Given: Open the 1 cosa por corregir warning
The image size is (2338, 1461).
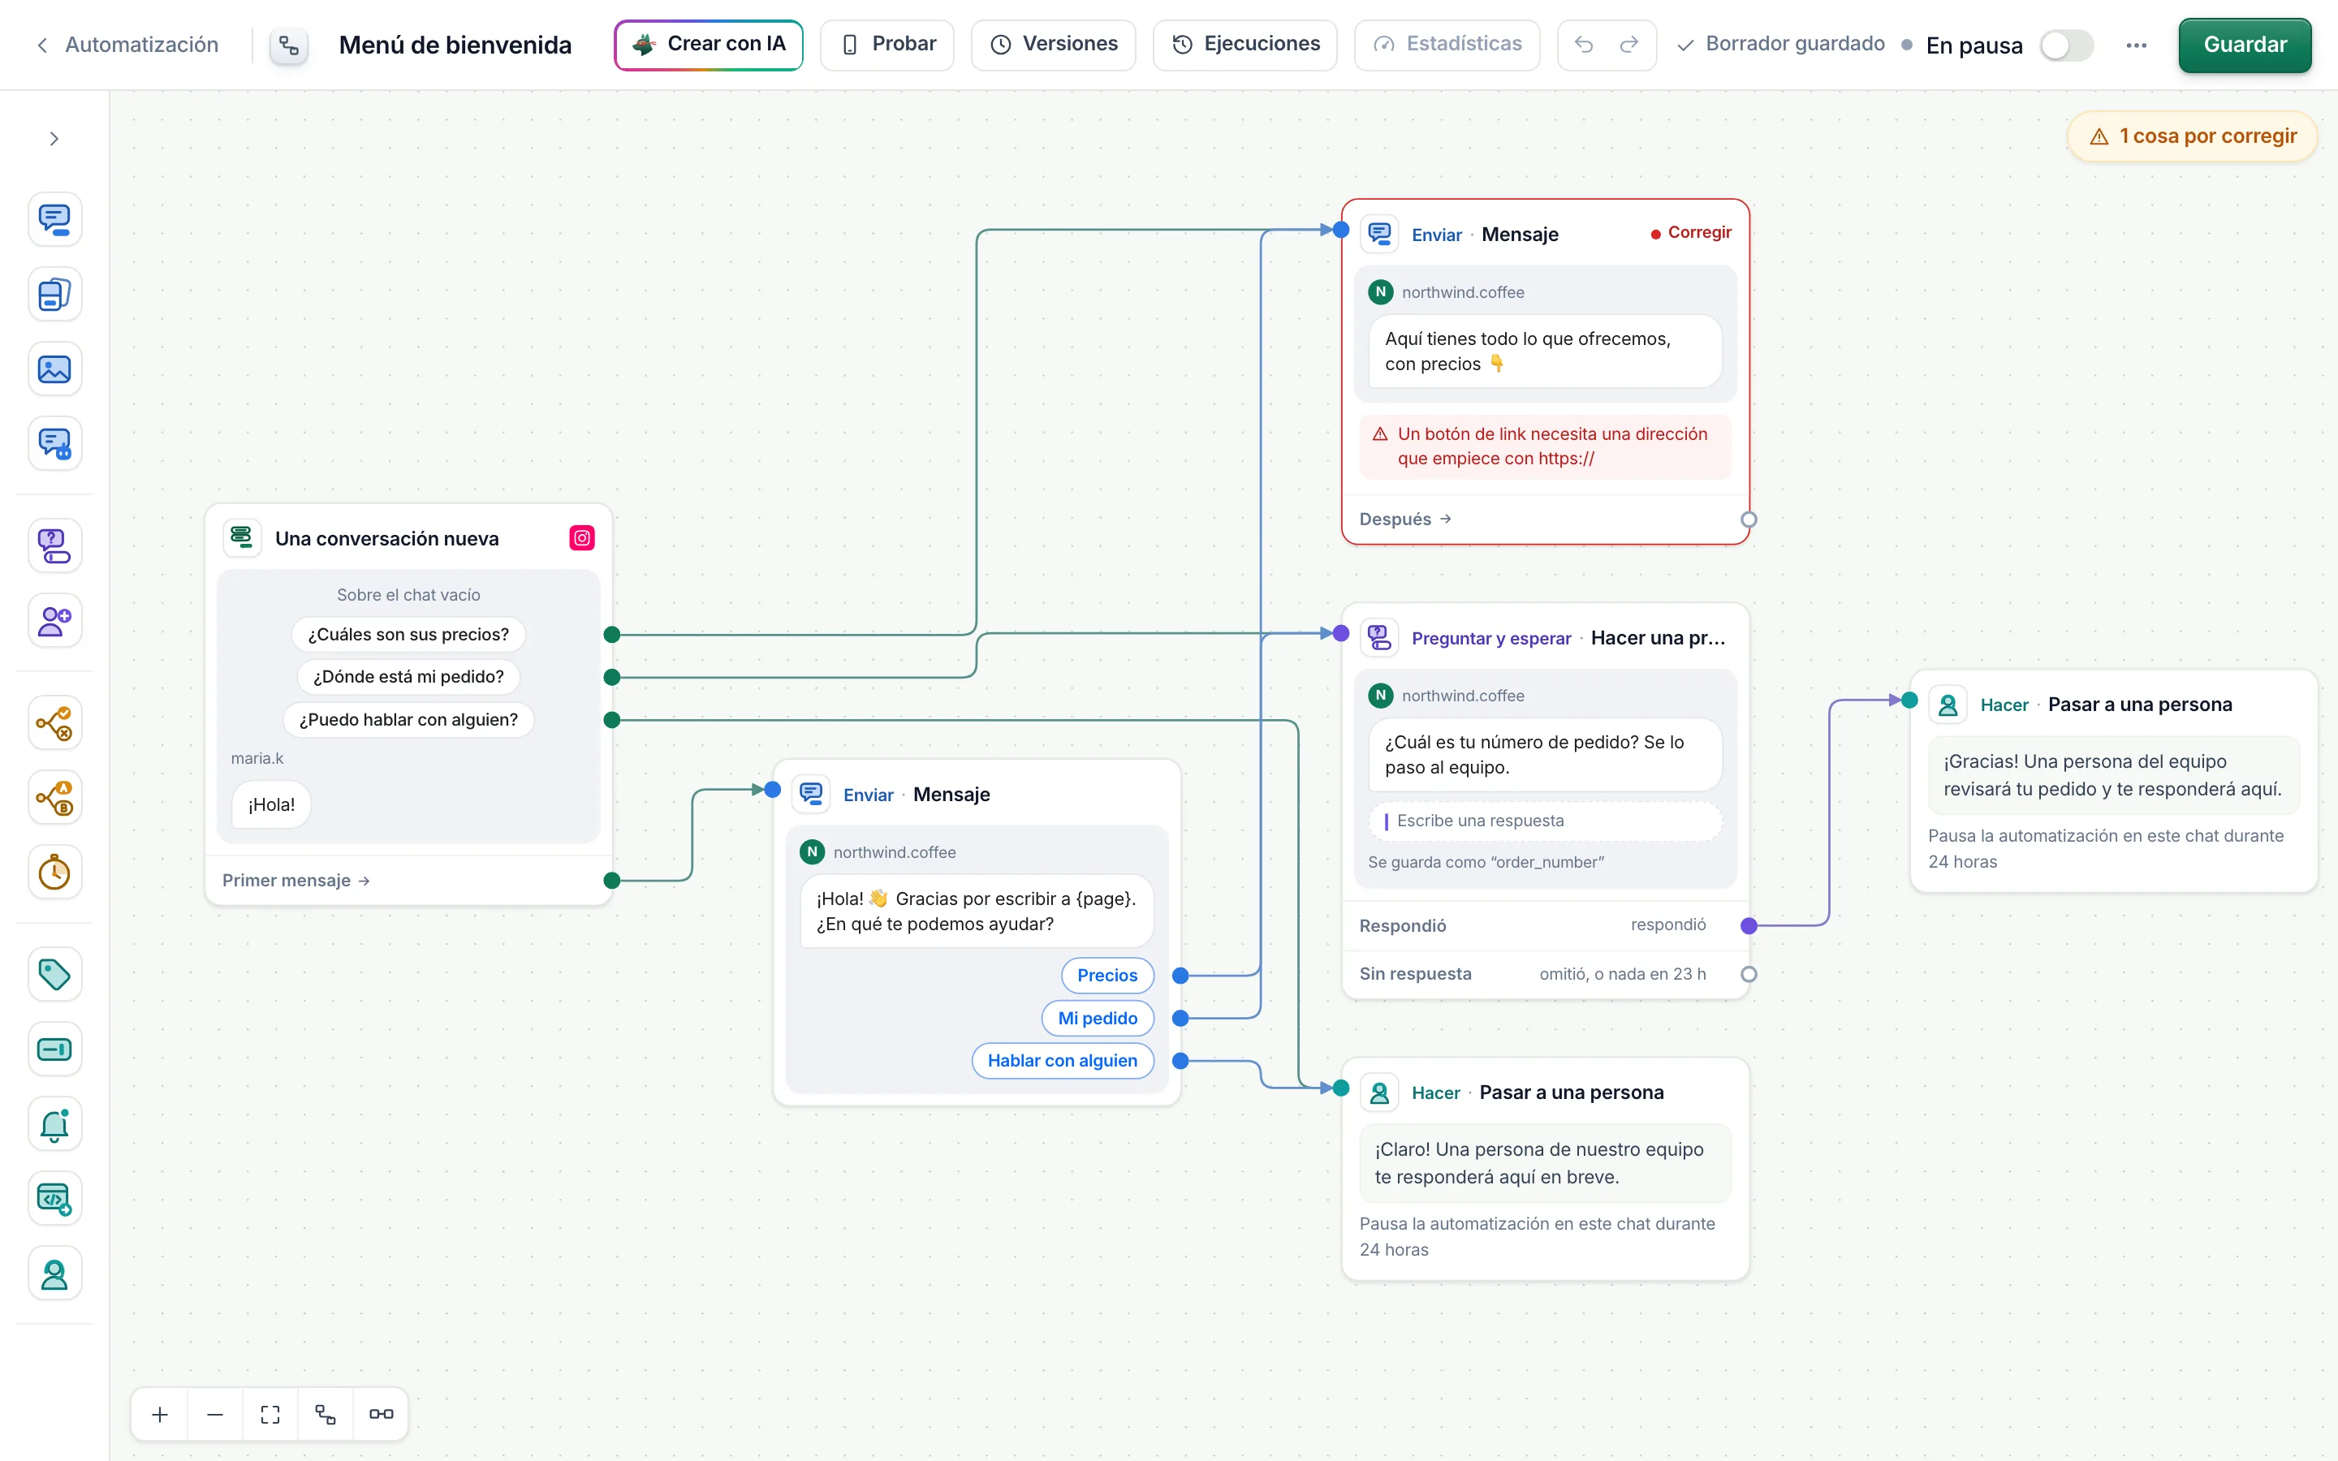Looking at the screenshot, I should click(x=2191, y=136).
